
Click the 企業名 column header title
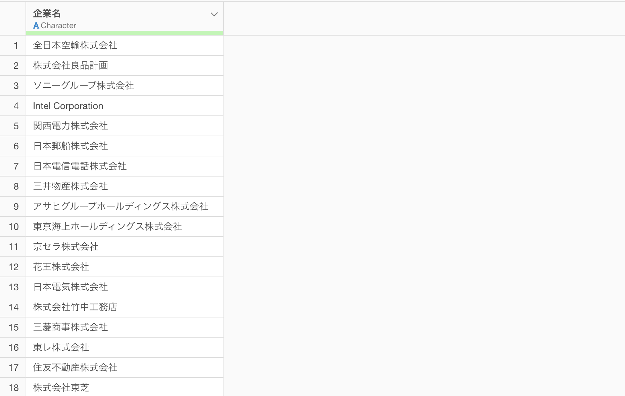tap(47, 13)
